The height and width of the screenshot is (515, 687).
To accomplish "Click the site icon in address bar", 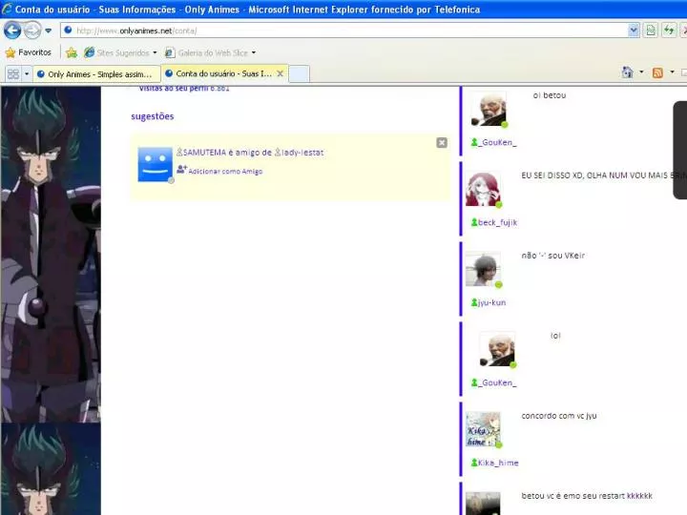I will coord(68,31).
